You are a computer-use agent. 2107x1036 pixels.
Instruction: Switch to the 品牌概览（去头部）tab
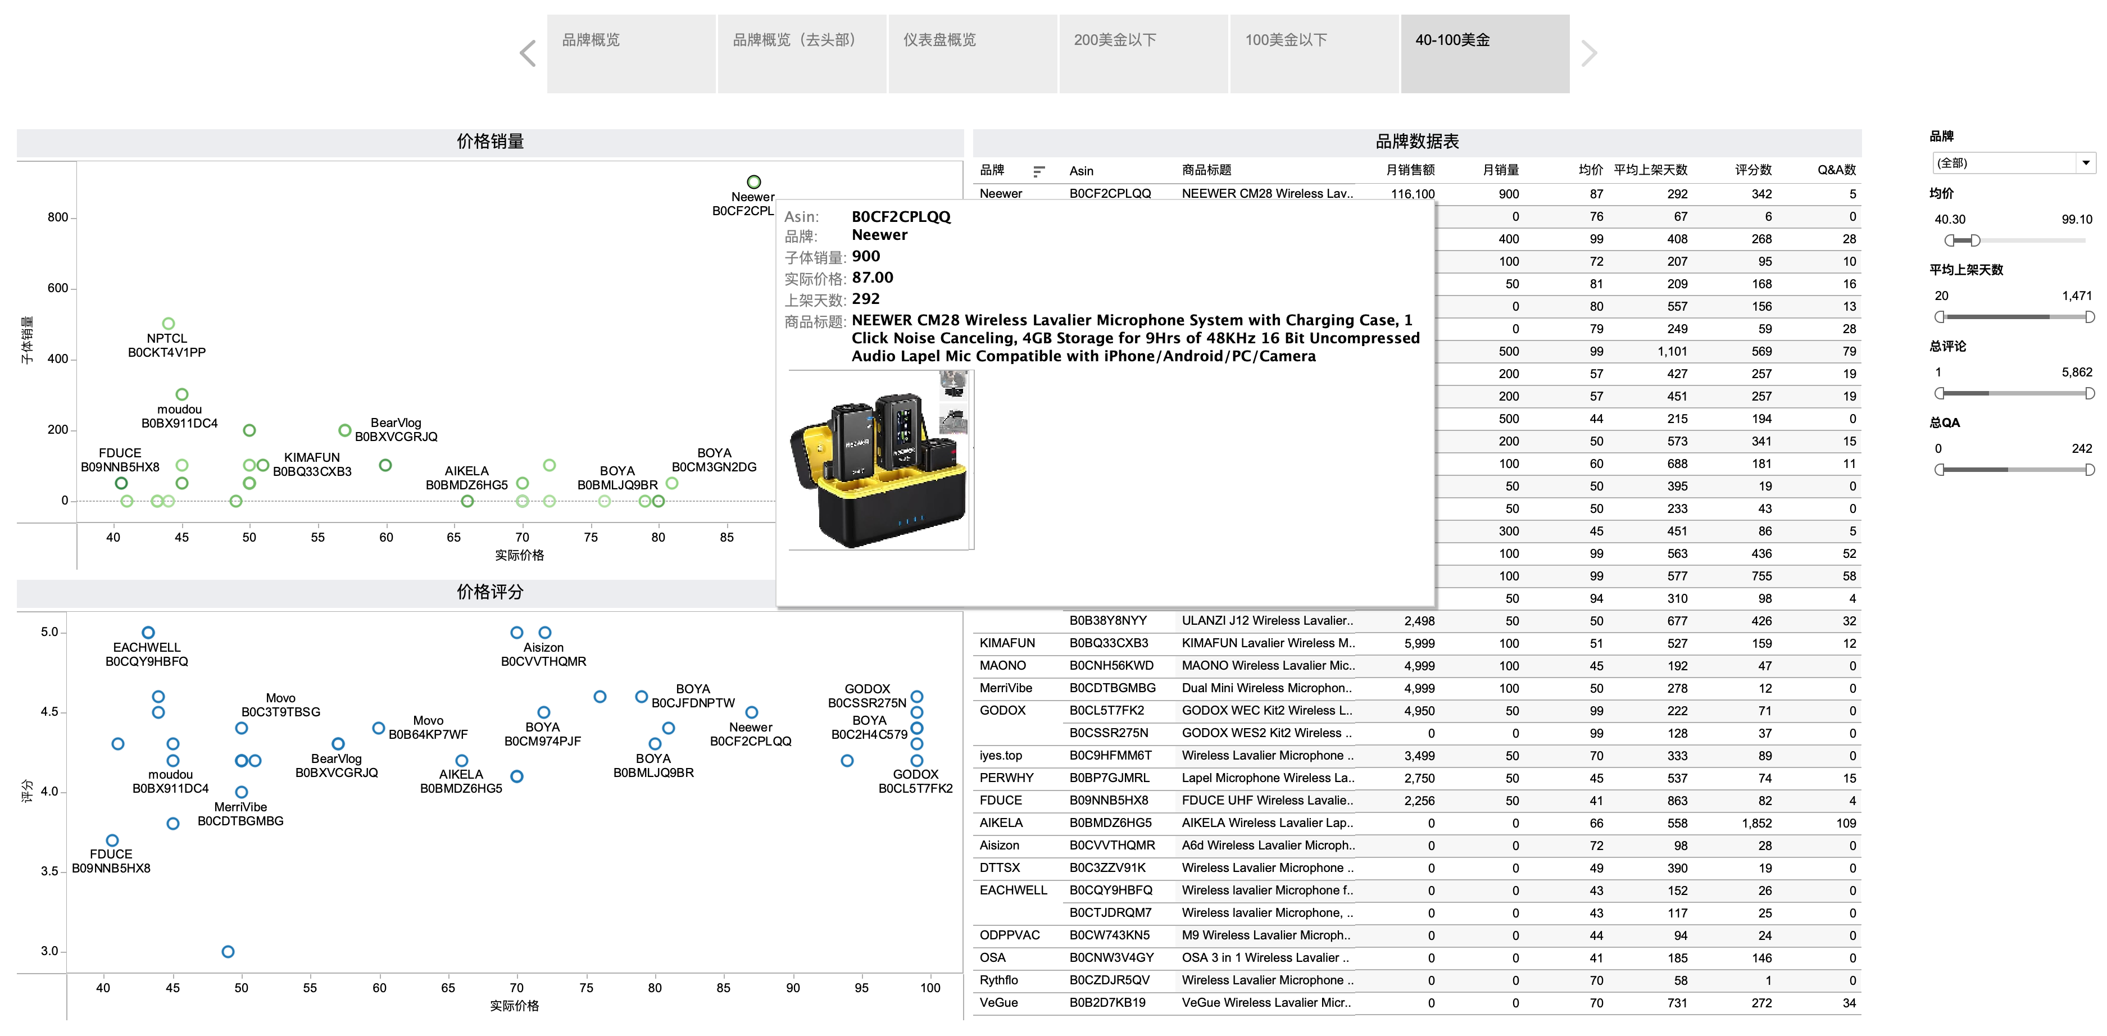pyautogui.click(x=802, y=54)
